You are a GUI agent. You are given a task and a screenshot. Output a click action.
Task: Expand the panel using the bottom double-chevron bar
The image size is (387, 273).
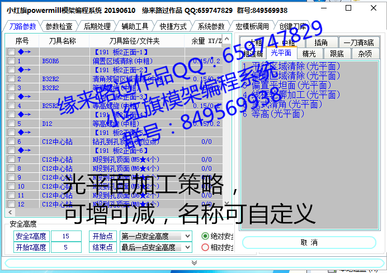point(194,263)
